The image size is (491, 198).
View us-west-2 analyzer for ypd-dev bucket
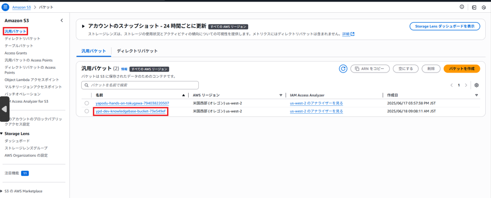(316, 111)
